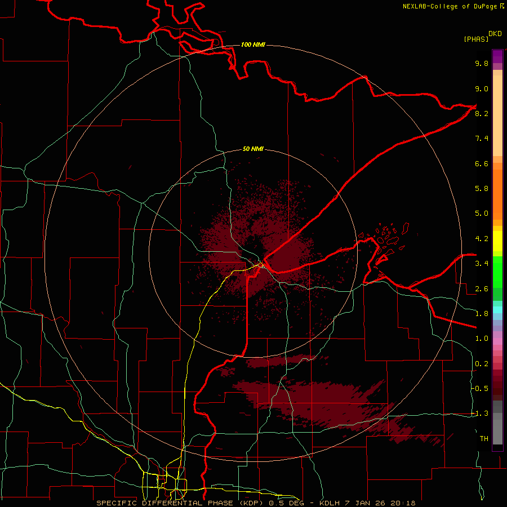Select the 1.0 scale value
This screenshot has width=507, height=507.
pos(482,339)
